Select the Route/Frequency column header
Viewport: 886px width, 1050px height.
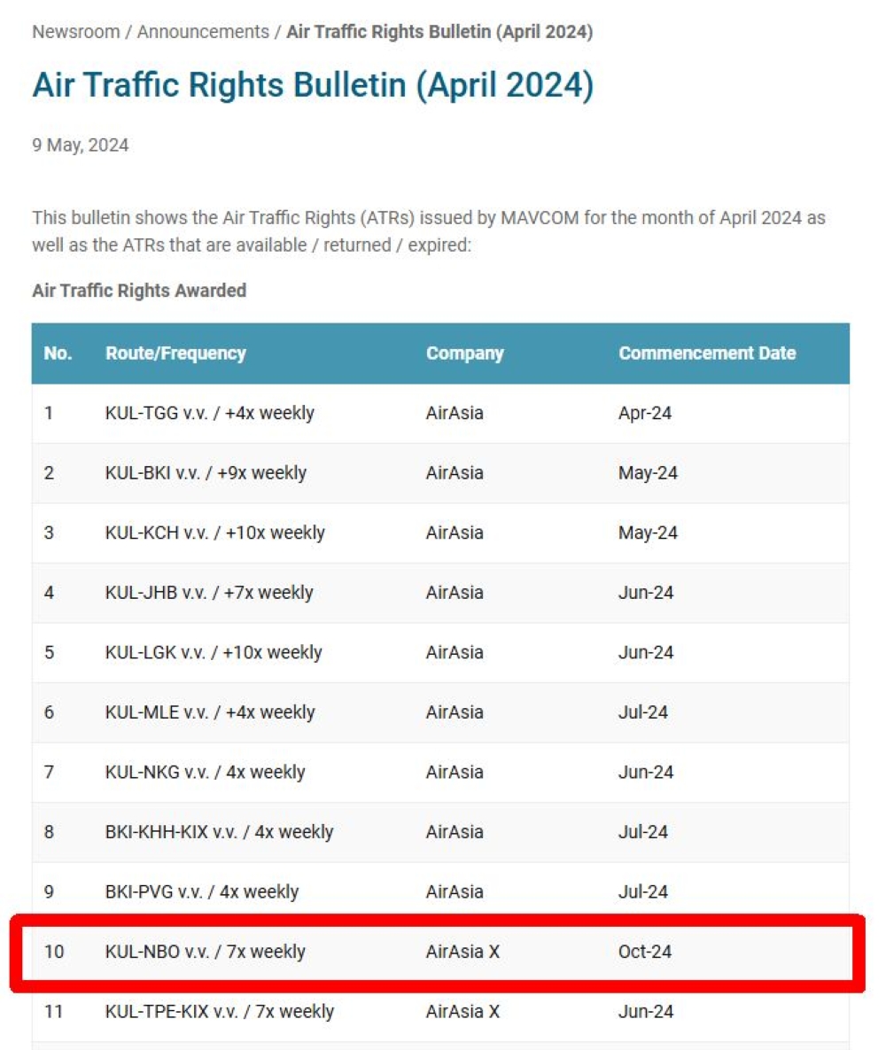coord(175,353)
